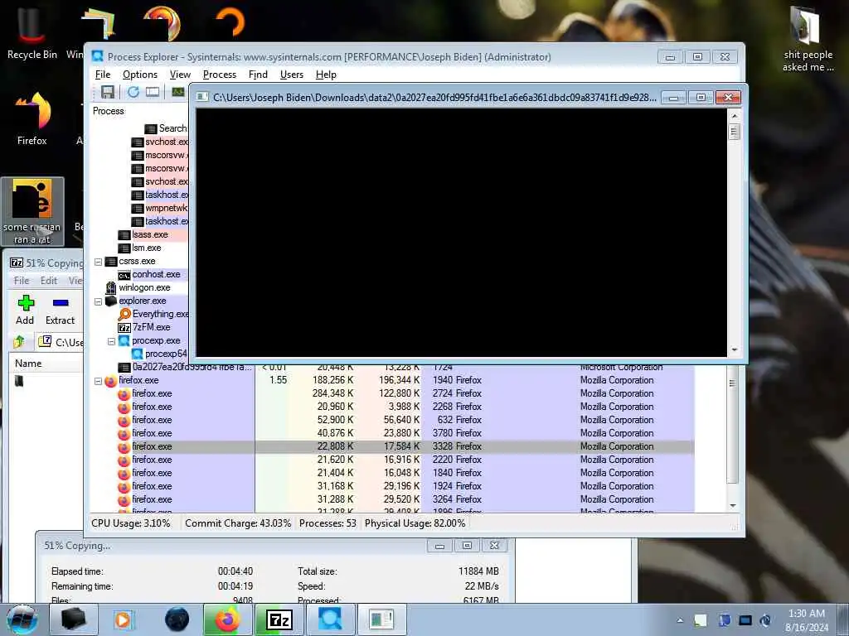Open Firefox from the taskbar

pyautogui.click(x=227, y=619)
